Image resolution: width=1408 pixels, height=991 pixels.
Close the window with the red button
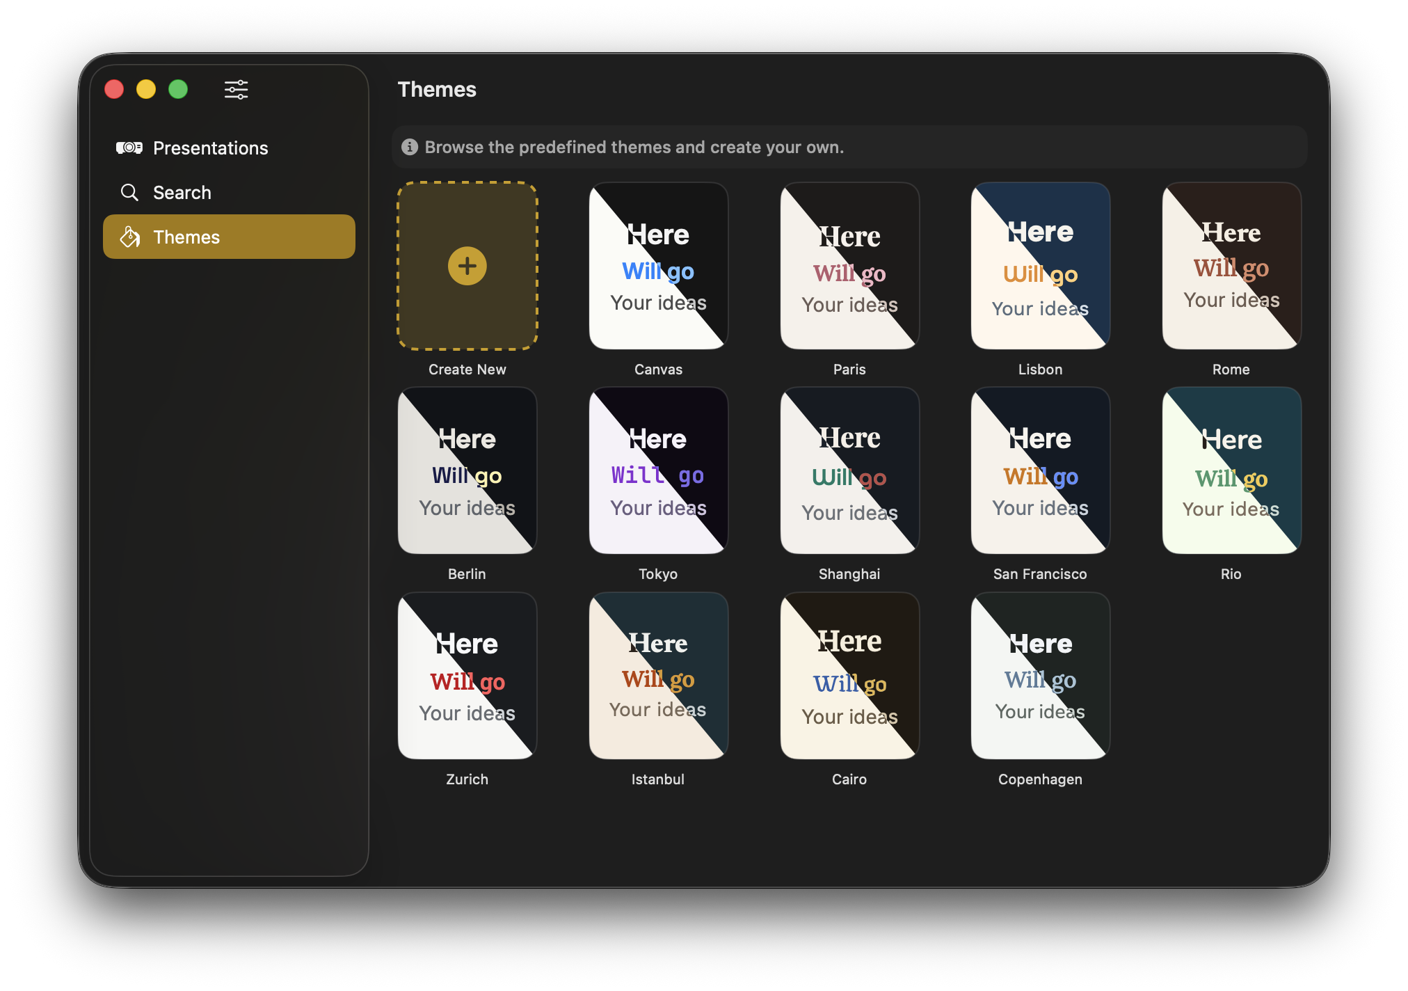[114, 89]
